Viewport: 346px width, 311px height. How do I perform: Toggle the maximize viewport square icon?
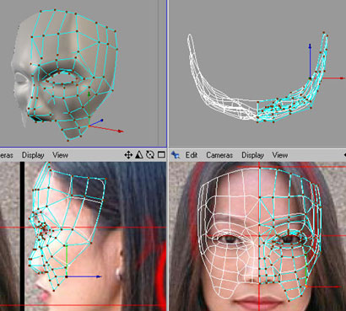[161, 155]
